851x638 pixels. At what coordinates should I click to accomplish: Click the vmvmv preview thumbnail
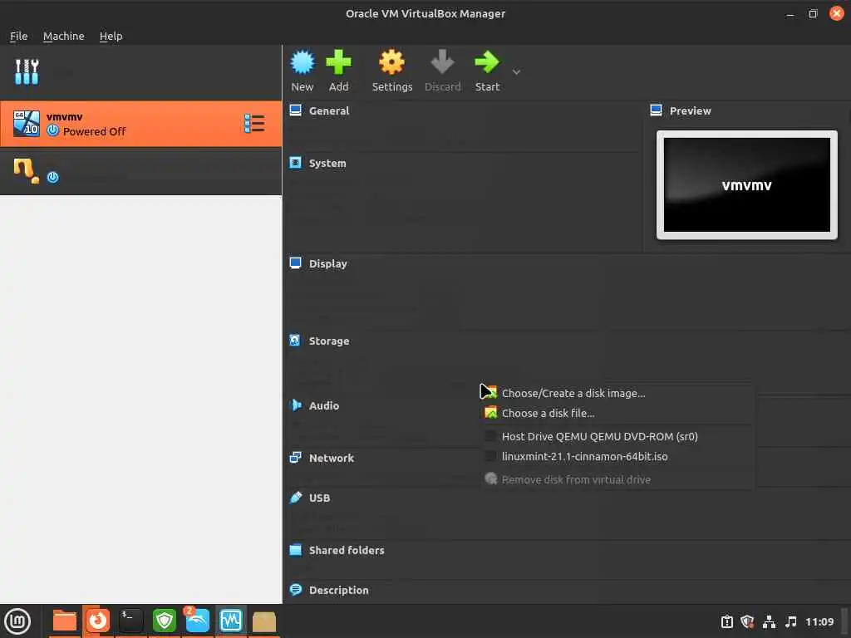click(747, 184)
